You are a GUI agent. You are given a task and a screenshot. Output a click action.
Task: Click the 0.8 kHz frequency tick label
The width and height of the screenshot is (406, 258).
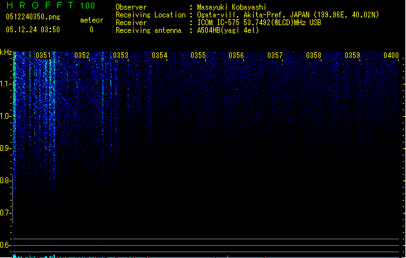coord(5,181)
